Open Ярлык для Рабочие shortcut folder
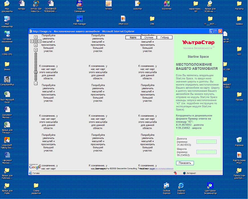The image size is (248, 199). click(x=7, y=173)
